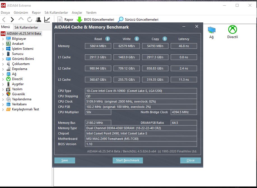This screenshot has width=257, height=188.
Task: Expand the Ağ tree node
Action: 3,74
